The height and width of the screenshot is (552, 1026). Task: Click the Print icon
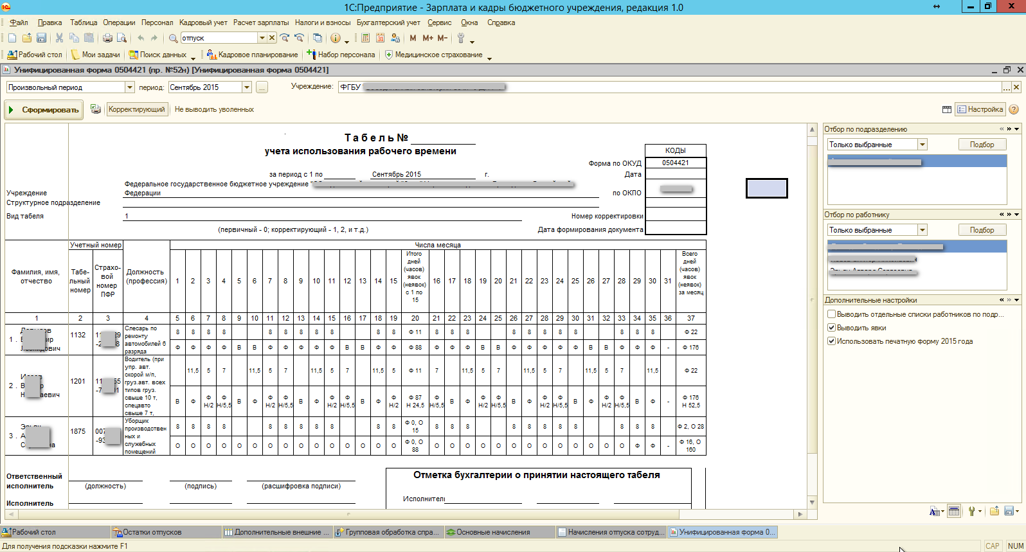(107, 38)
